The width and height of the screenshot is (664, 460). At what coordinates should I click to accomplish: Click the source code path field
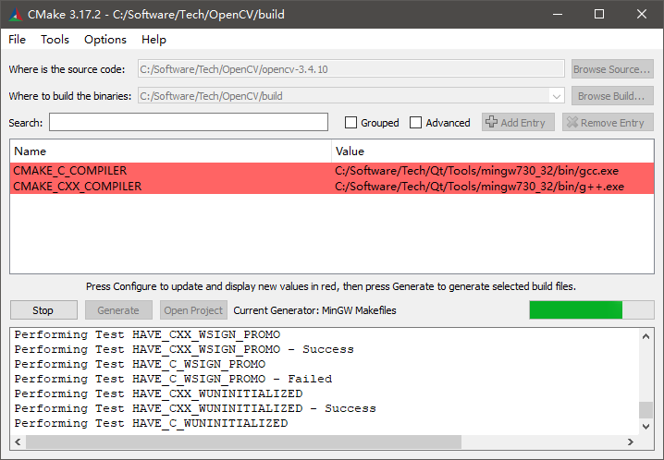click(351, 69)
